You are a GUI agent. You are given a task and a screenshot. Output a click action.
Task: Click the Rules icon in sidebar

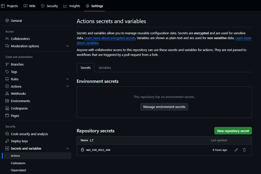pos(7,79)
